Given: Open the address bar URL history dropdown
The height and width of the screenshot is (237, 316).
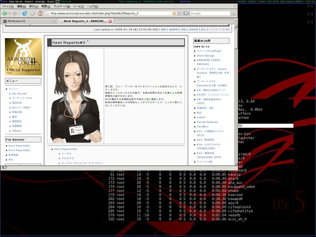Looking at the screenshot, I should point(179,14).
